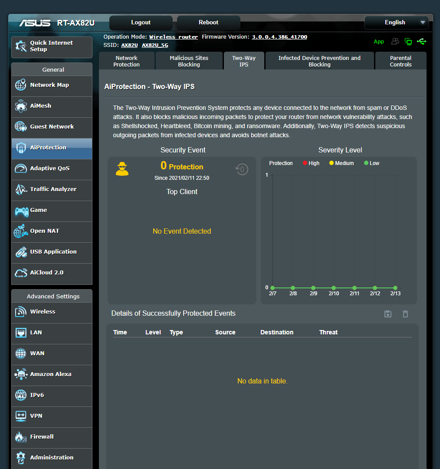Click the Administration gear icon
The height and width of the screenshot is (469, 440).
point(21,458)
